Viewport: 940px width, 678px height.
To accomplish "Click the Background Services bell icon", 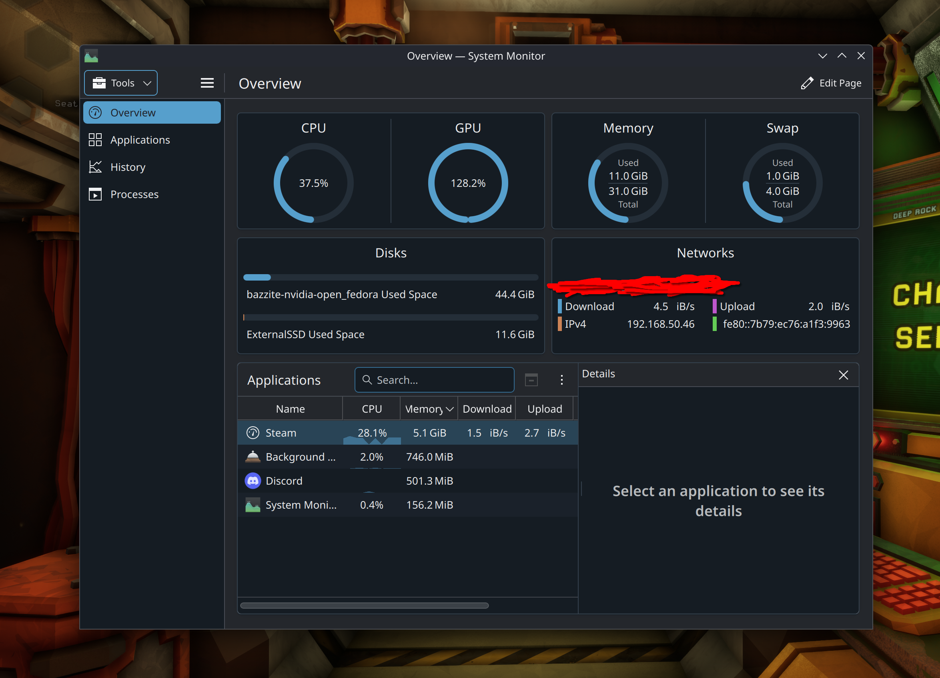I will tap(253, 457).
